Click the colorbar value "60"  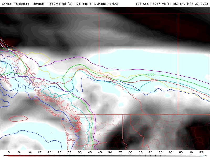130,152
